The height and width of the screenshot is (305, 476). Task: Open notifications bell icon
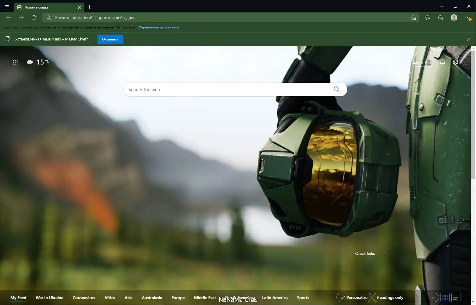click(443, 62)
